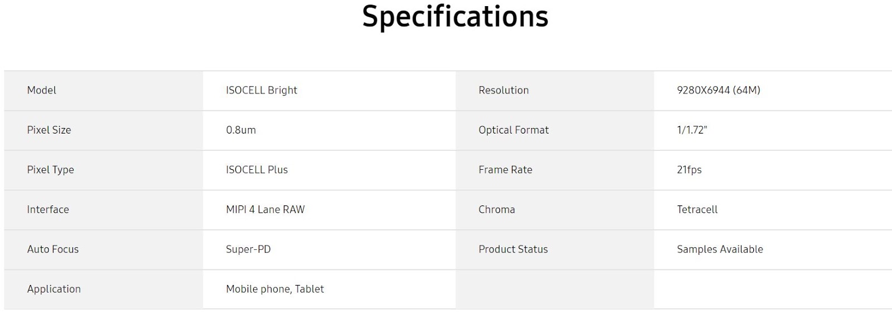Screen dimensions: 892x315
Task: Click the Samples Available status value
Action: pos(720,249)
